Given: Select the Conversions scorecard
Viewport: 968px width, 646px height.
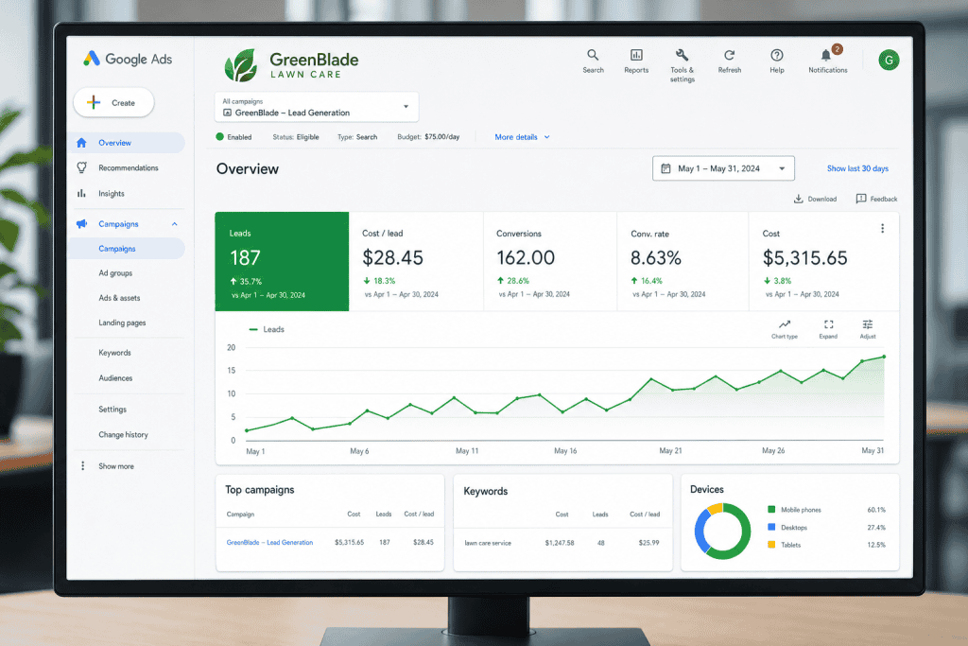Looking at the screenshot, I should tap(550, 261).
